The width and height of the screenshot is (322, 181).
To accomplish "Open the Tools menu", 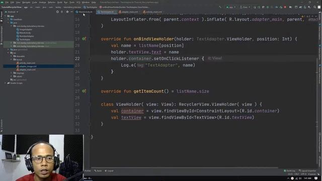I will click(x=72, y=2).
